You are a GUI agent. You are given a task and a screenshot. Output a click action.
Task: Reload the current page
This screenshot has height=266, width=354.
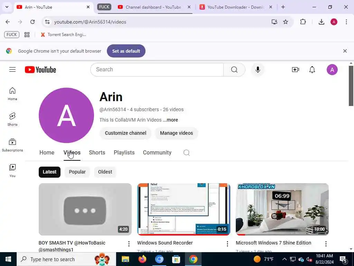[x=32, y=22]
